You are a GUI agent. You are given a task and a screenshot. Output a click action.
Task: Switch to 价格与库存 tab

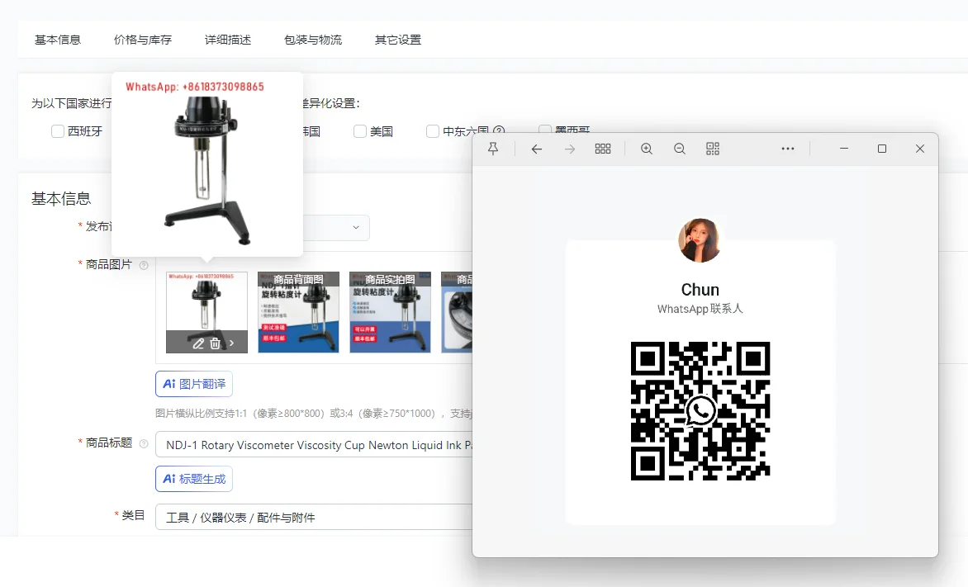point(143,40)
